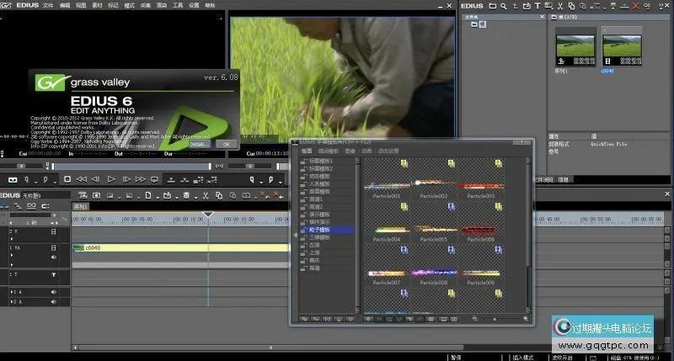Viewport: 674px width, 361px height.
Task: Toggle visibility eye on 1 VA track
Action: click(53, 257)
